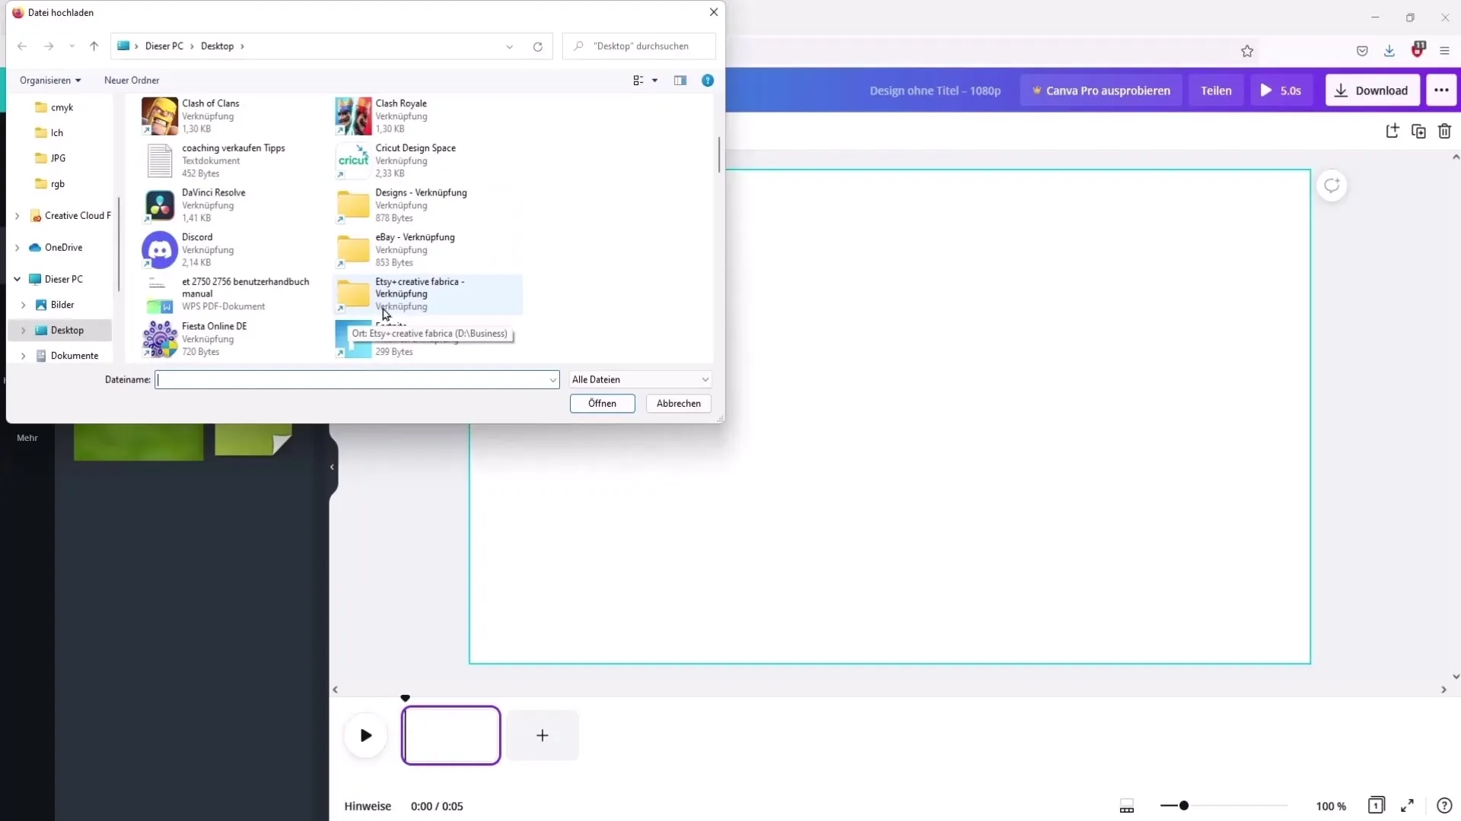Image resolution: width=1461 pixels, height=821 pixels.
Task: Adjust the zoom slider handle
Action: (1184, 806)
